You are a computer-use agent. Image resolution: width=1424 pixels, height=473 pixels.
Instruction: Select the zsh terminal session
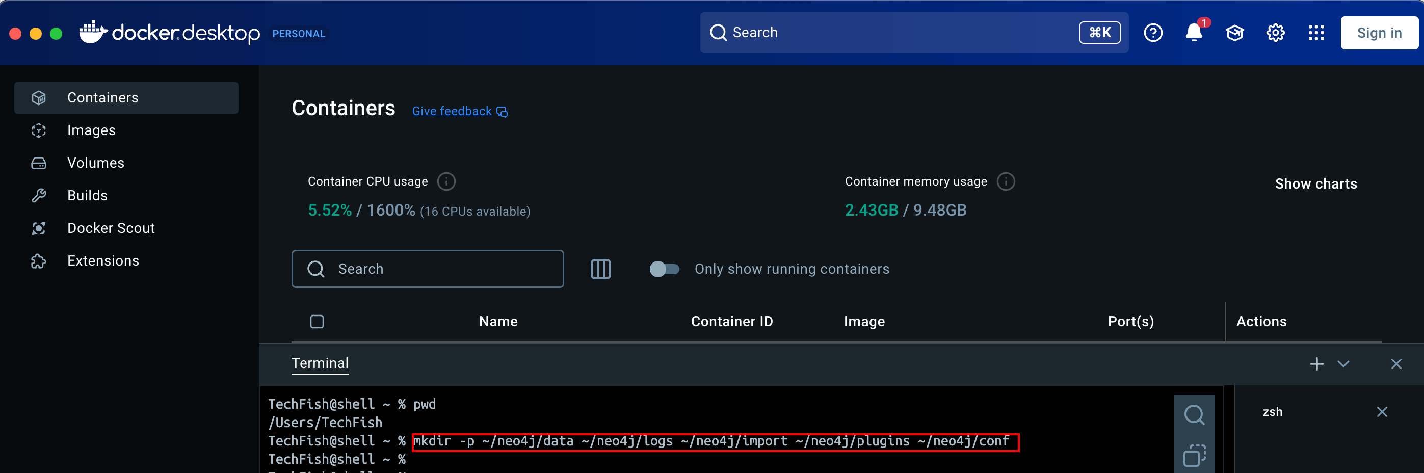click(x=1273, y=412)
